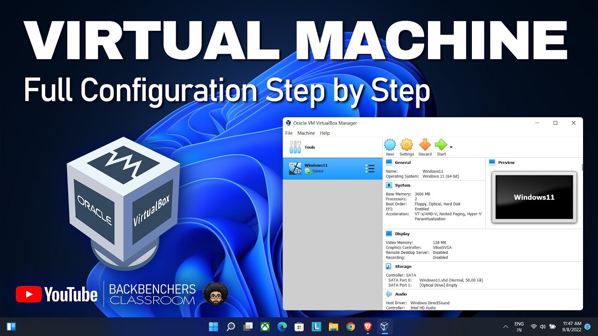The width and height of the screenshot is (598, 336).
Task: Open the Windows11 VM list menu icon
Action: pos(370,169)
